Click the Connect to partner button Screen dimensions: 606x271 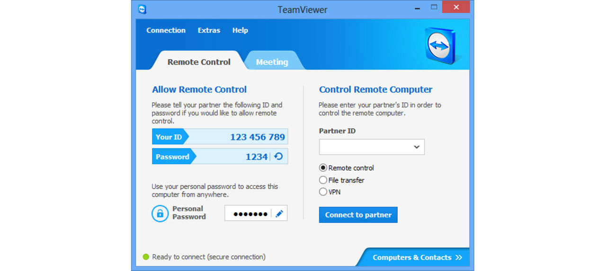coord(358,215)
